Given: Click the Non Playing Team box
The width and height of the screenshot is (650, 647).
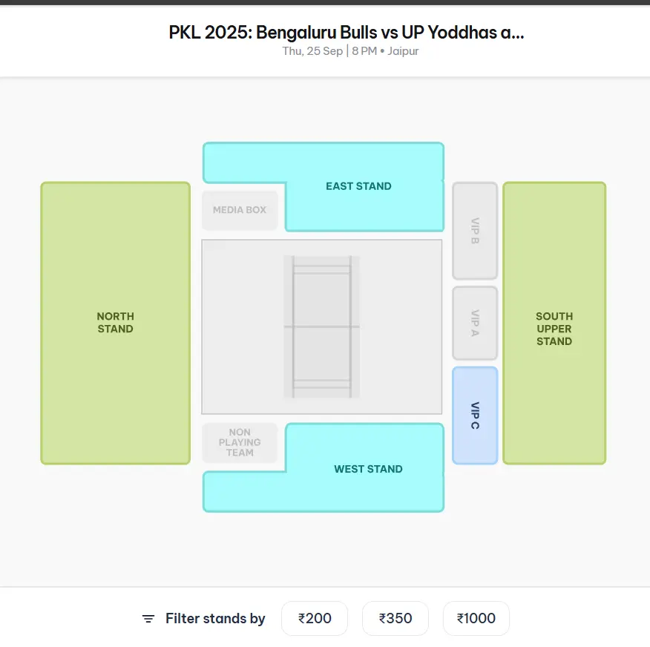Looking at the screenshot, I should (x=240, y=442).
